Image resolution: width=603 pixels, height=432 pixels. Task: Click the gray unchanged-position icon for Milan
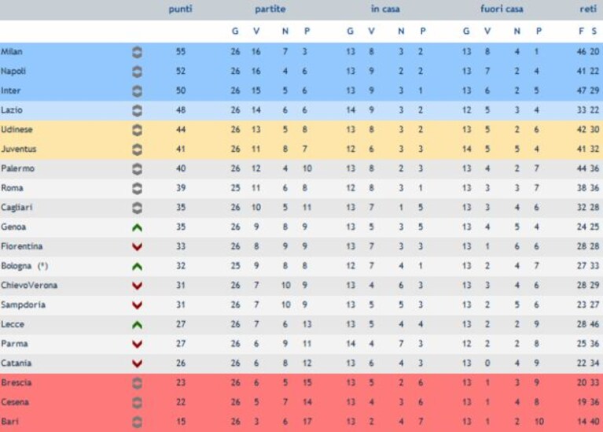pos(138,52)
